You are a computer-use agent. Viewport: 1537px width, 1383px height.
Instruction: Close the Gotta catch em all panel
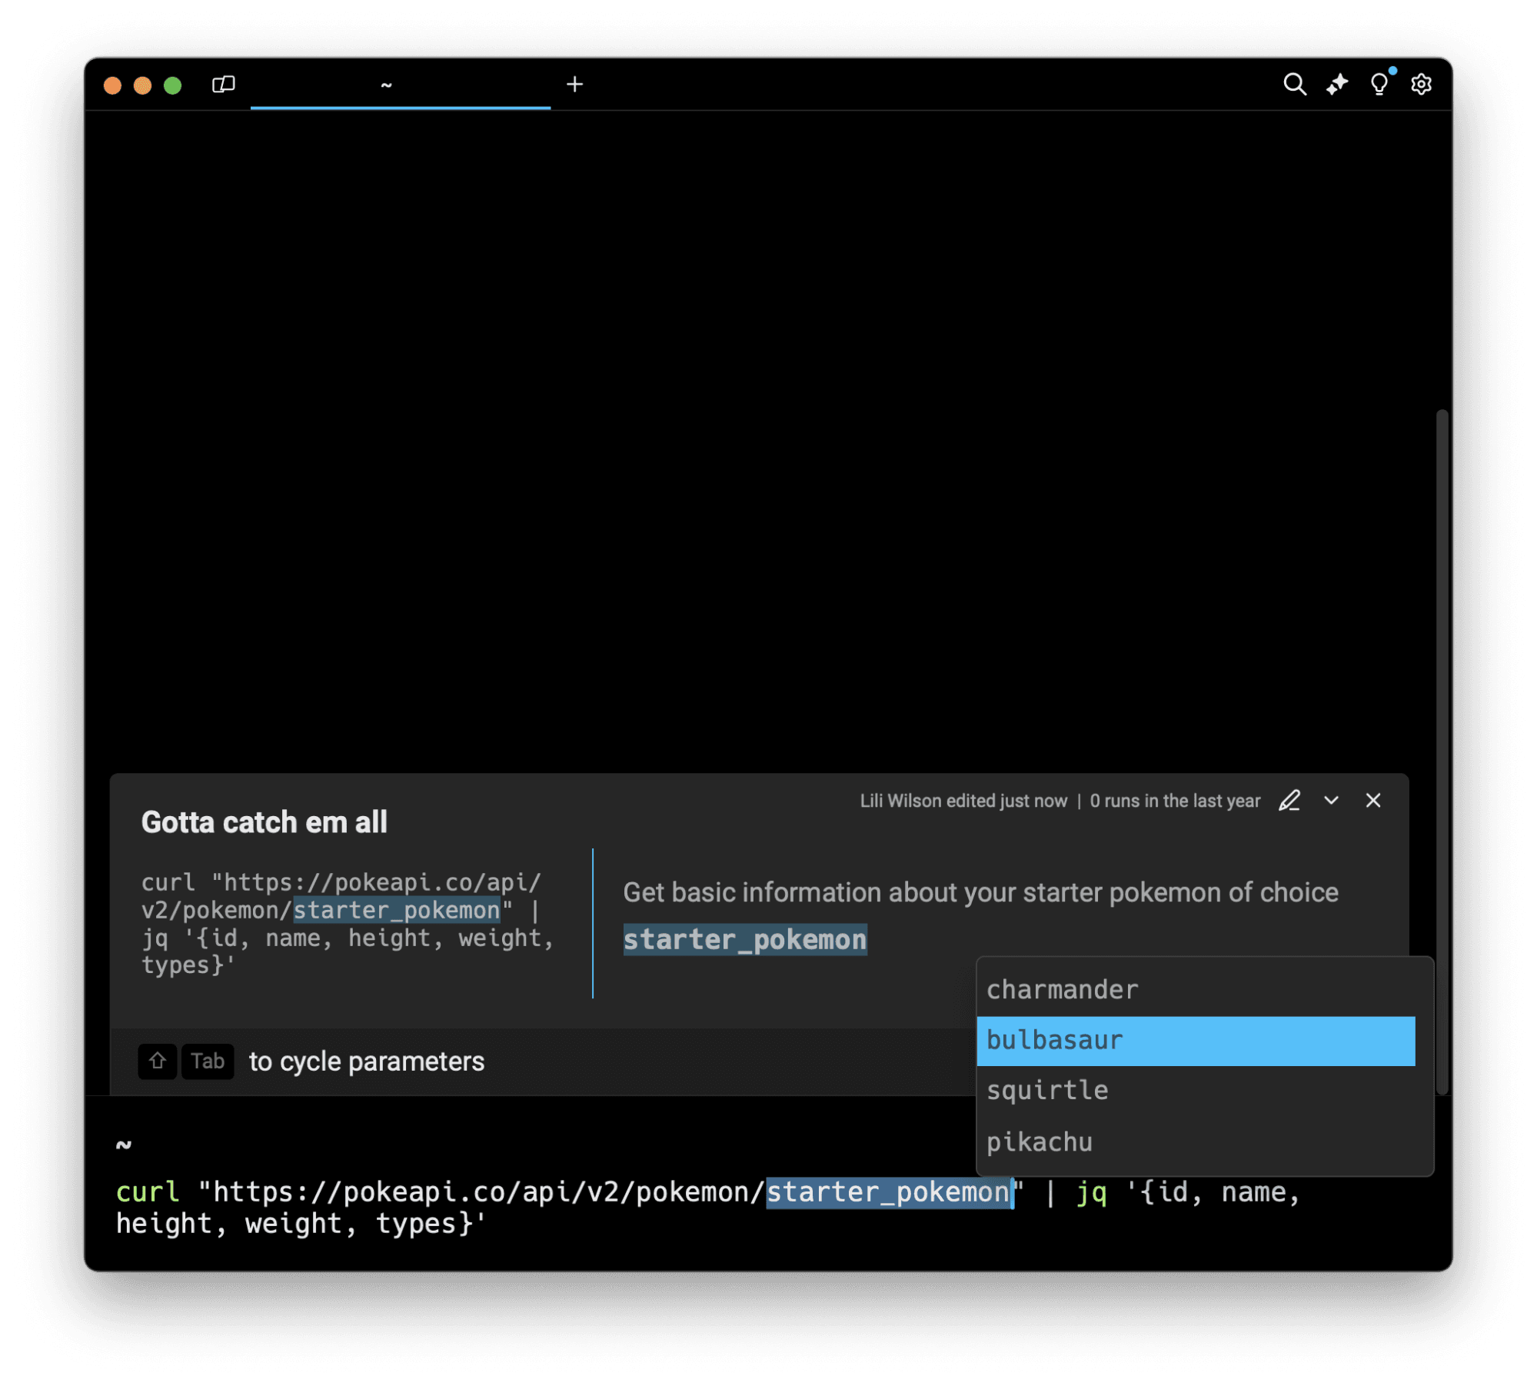1372,801
